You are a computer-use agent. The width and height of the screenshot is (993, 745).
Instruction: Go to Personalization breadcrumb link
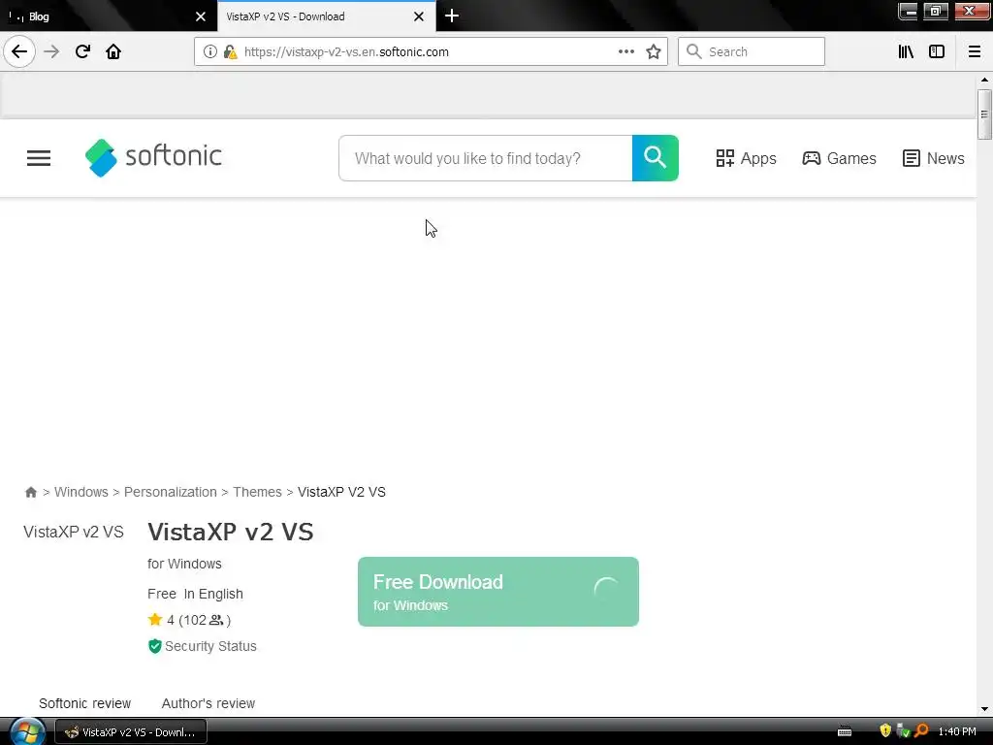pos(171,492)
